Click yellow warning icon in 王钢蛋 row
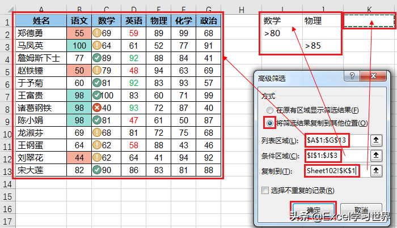397x228 pixels. 97,145
